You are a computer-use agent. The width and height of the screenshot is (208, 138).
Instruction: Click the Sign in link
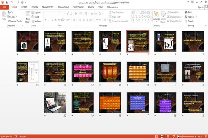200,7
